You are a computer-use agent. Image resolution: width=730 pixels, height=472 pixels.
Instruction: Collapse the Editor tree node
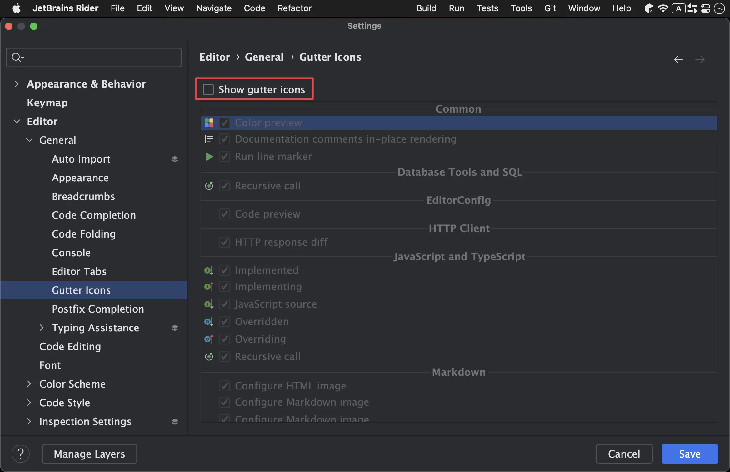[17, 121]
